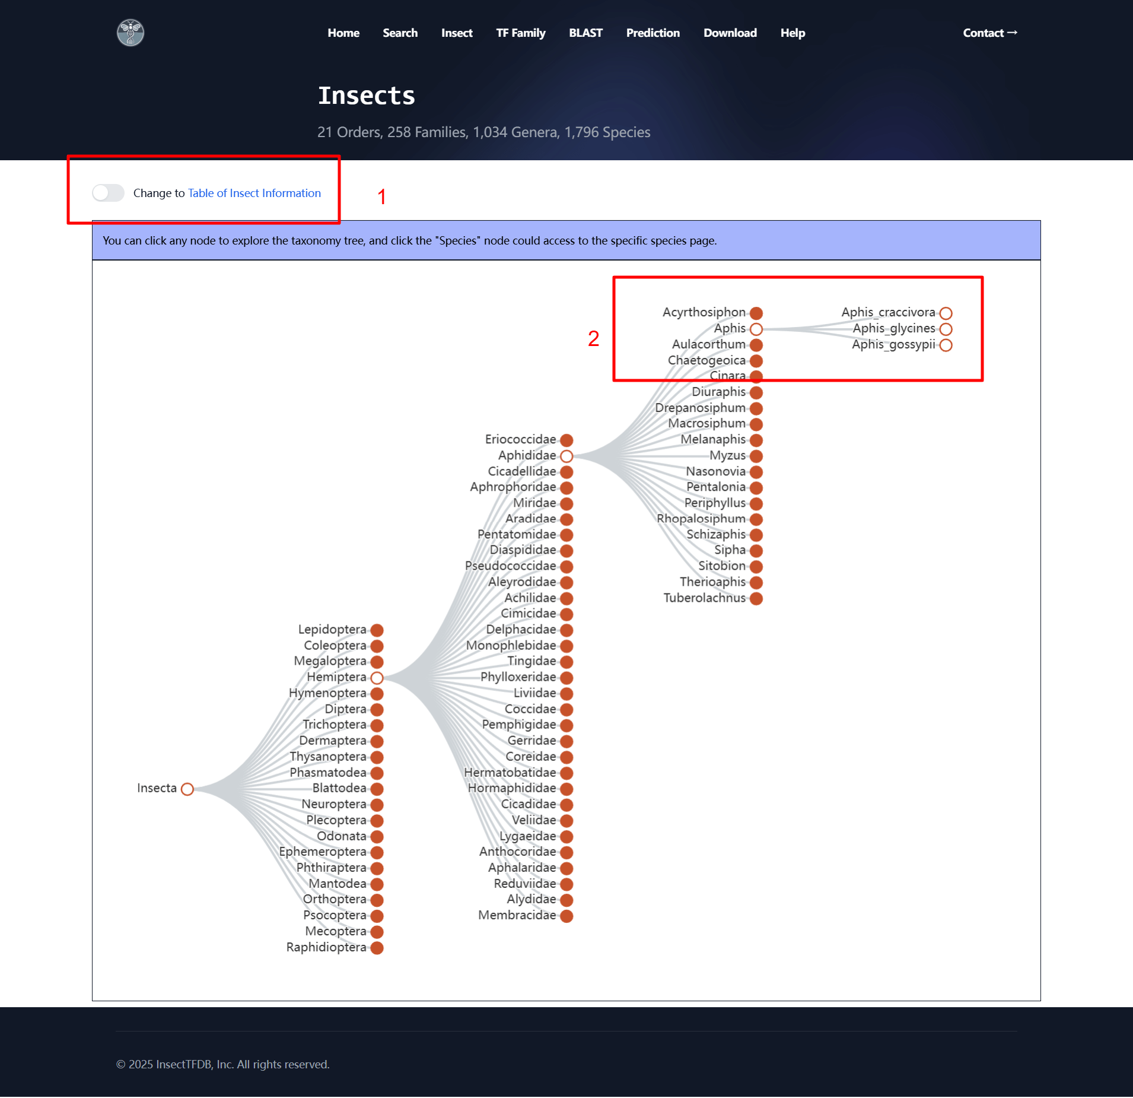
Task: Open the Aphis_gossypii species node
Action: pos(946,345)
